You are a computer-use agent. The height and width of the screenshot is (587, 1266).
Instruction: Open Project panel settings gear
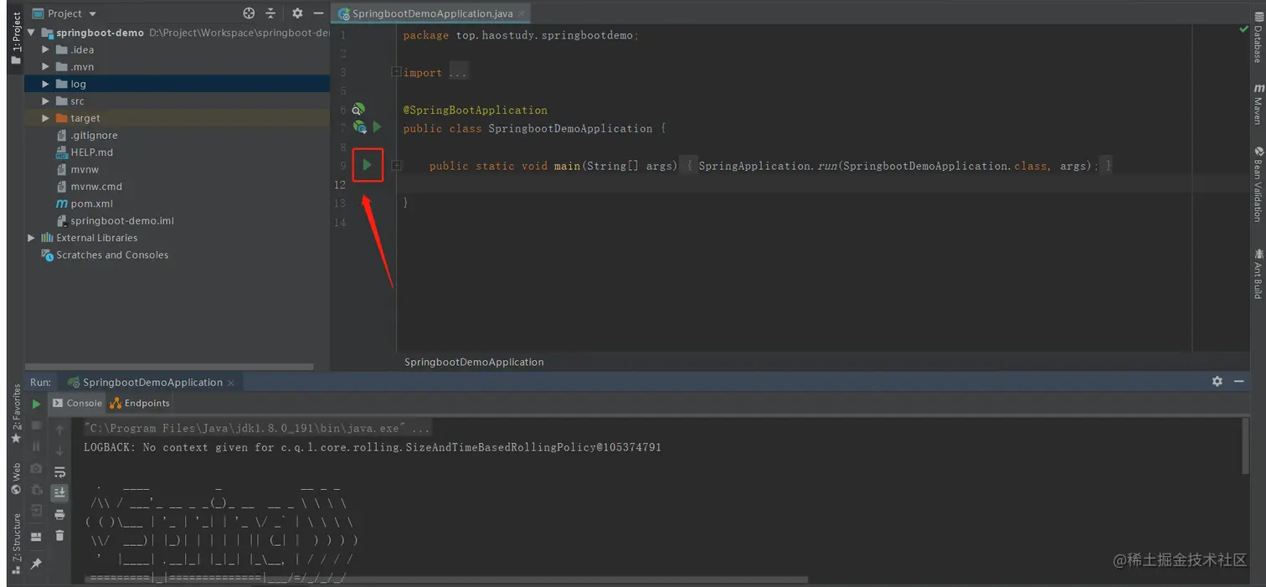(x=297, y=13)
